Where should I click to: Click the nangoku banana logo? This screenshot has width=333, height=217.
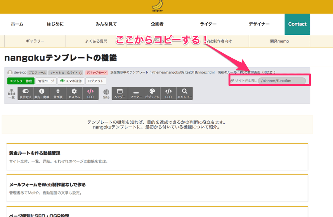point(157,6)
